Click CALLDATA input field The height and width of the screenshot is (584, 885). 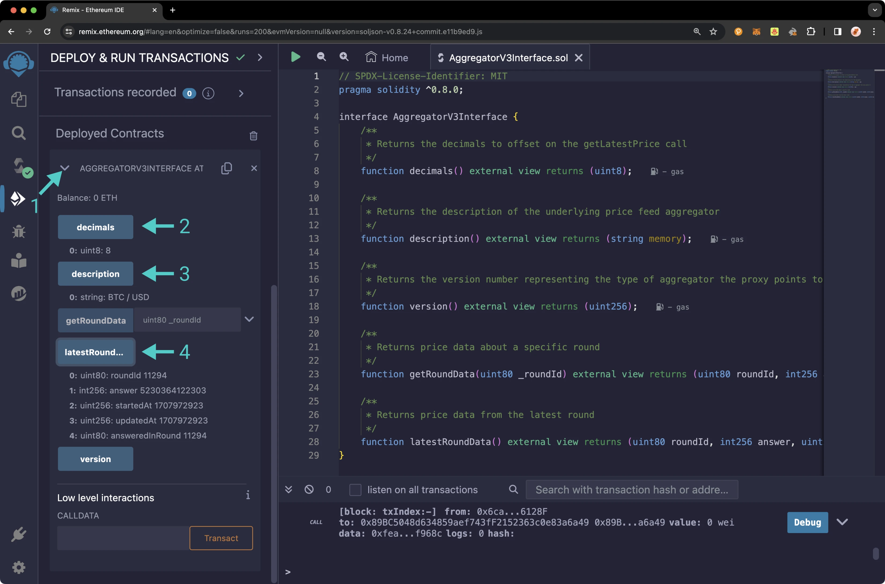(123, 538)
